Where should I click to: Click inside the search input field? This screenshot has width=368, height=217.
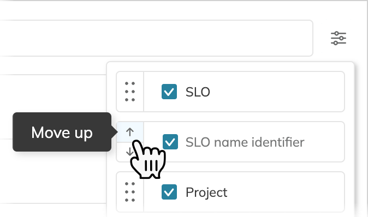[x=156, y=38]
